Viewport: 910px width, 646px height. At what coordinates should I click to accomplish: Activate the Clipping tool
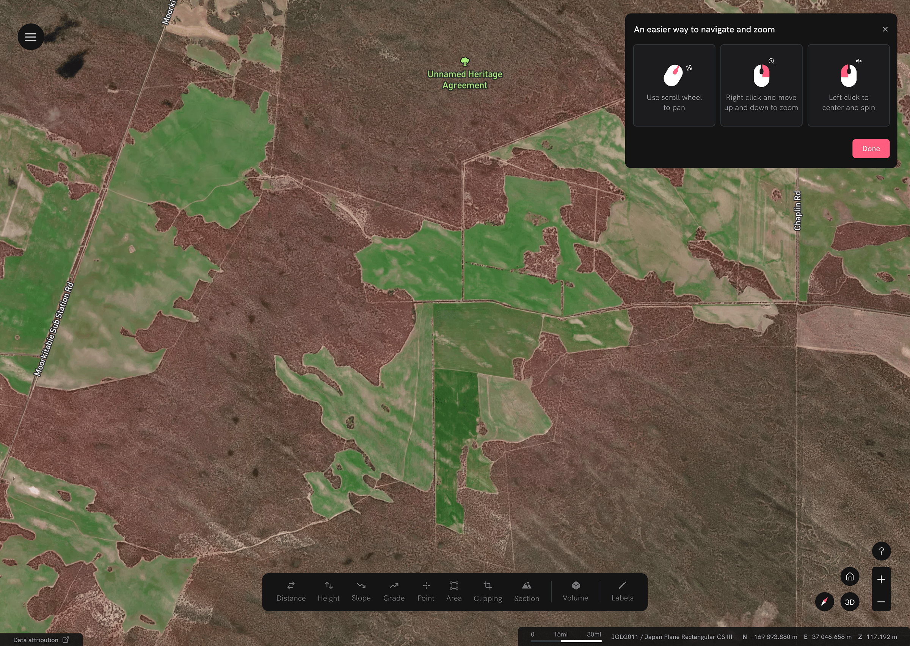tap(488, 591)
